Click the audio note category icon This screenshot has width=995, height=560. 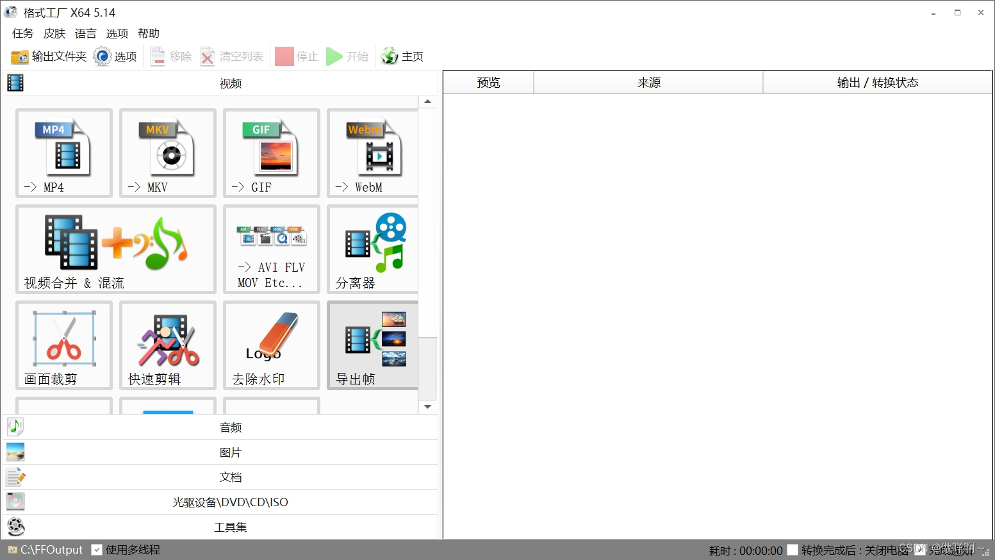pyautogui.click(x=15, y=427)
